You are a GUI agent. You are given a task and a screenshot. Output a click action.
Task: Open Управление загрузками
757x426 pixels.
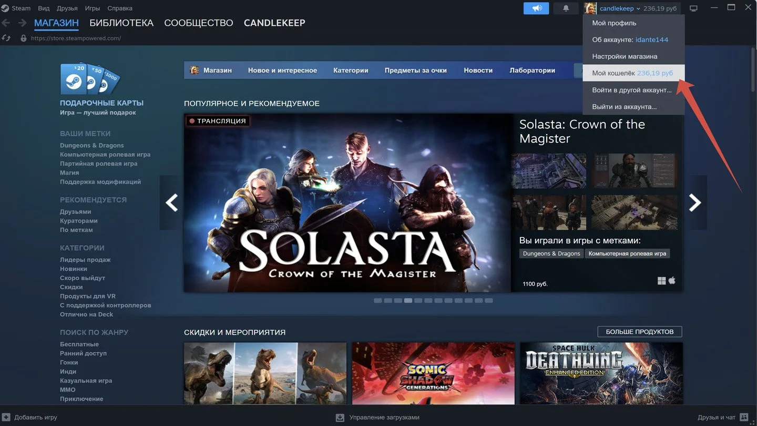pos(384,418)
